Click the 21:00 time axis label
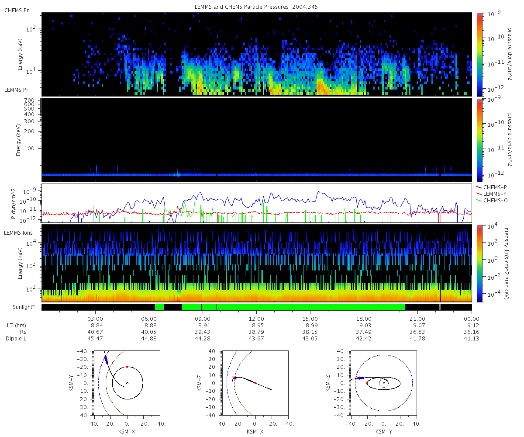524x437 pixels. pyautogui.click(x=417, y=319)
